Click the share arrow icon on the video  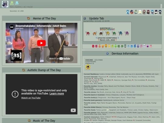pos(13,59)
